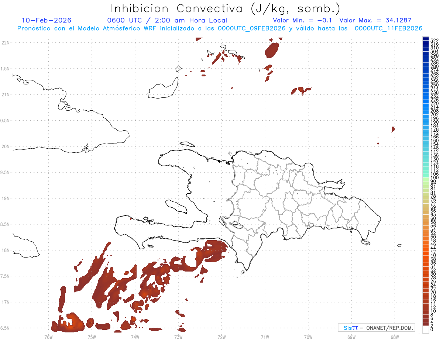The width and height of the screenshot is (443, 342).
Task: Click the "76W" longitude label
Action: [48, 337]
